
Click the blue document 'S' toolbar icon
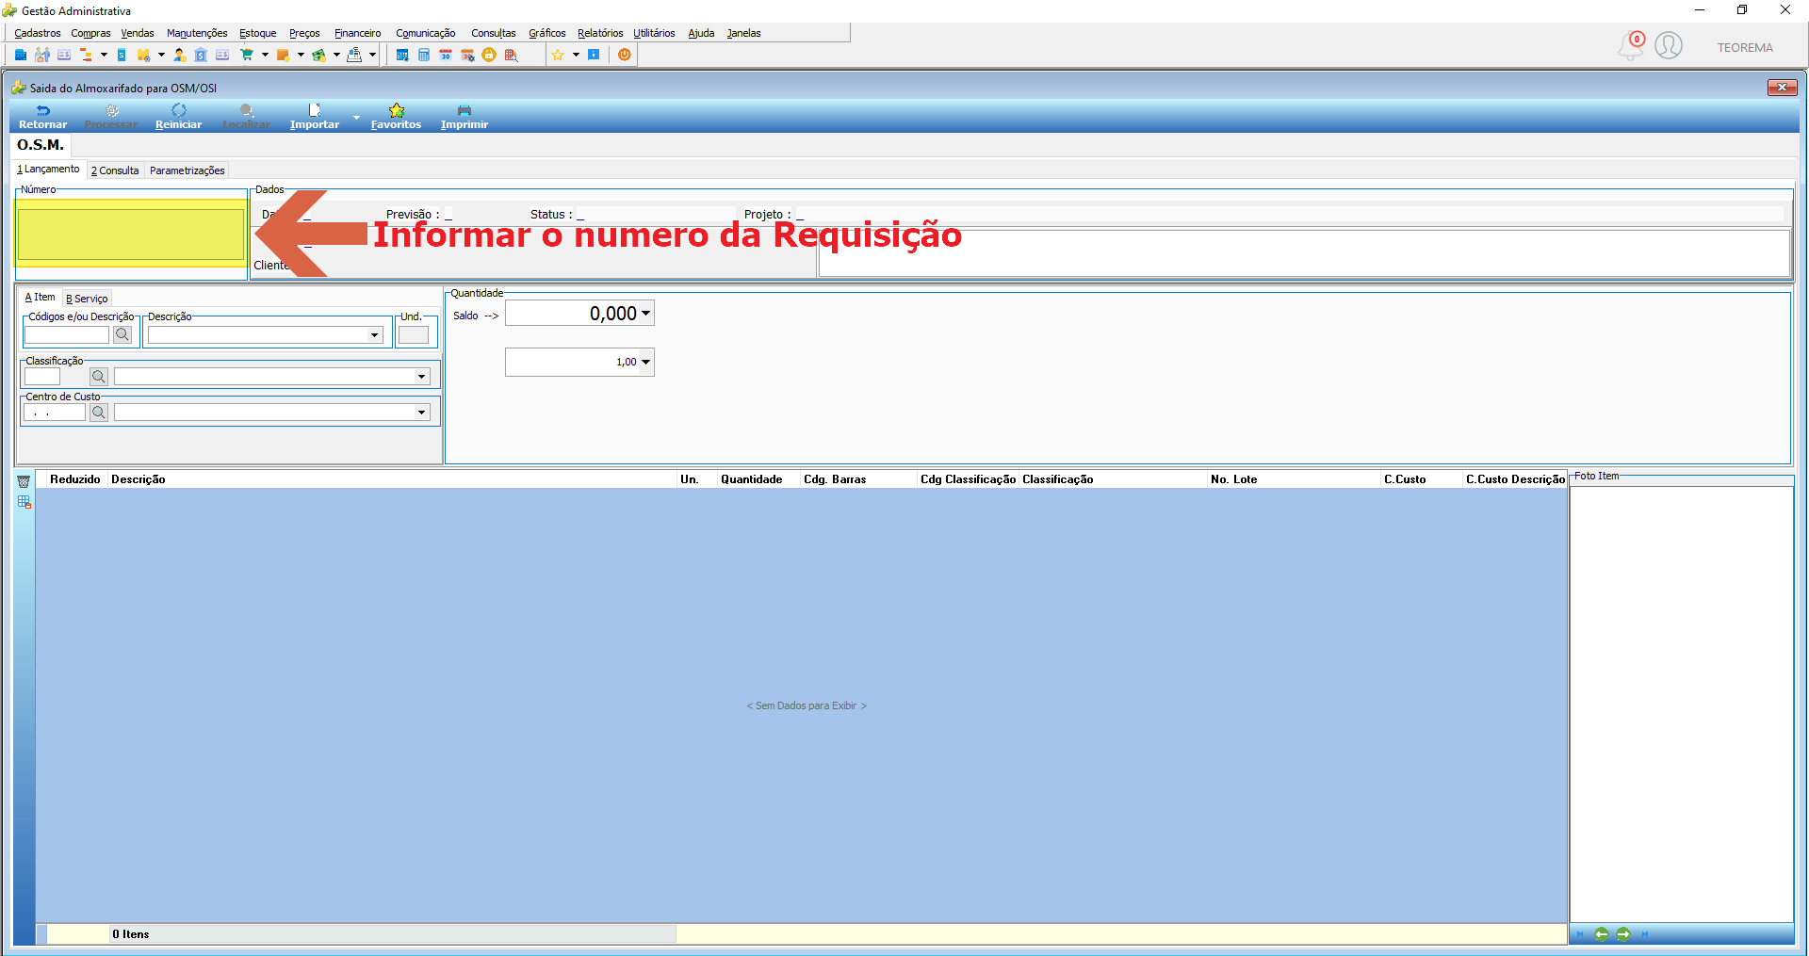[x=122, y=55]
